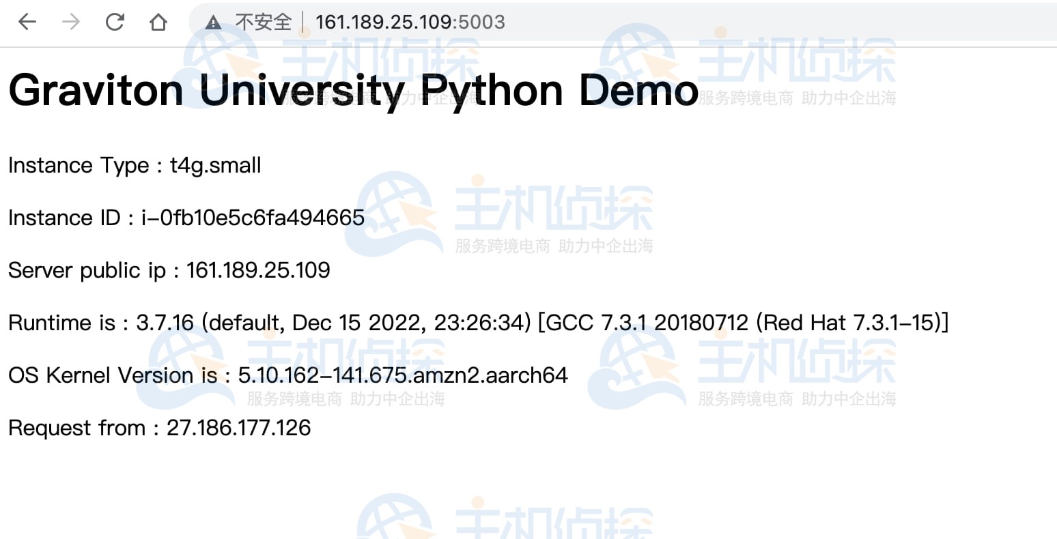Click the warning triangle security icon
This screenshot has width=1057, height=539.
point(212,21)
